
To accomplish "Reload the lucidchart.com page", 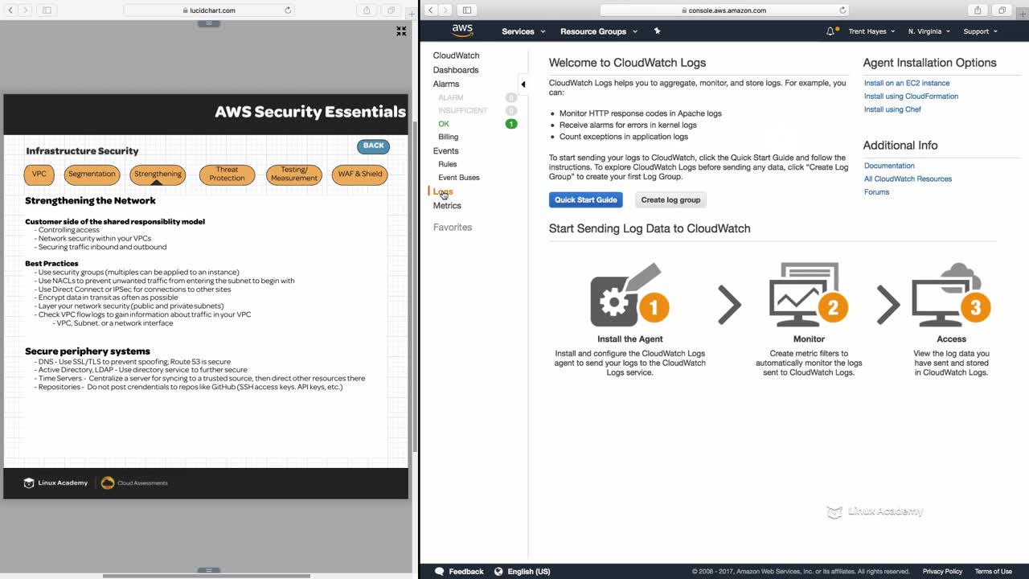I will (x=288, y=10).
